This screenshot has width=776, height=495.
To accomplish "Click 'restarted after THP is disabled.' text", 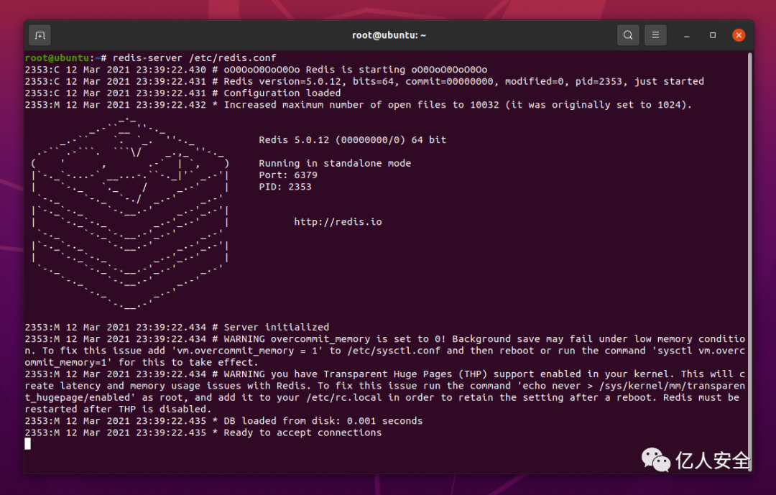I will click(118, 410).
